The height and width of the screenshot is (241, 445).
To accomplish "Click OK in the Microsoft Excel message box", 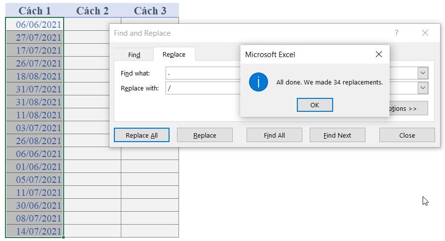I will tap(314, 105).
